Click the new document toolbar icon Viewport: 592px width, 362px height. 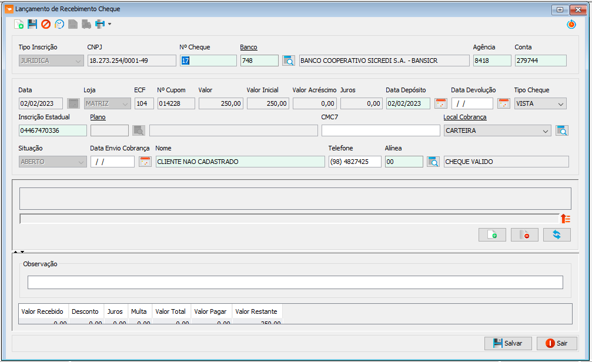tap(18, 24)
